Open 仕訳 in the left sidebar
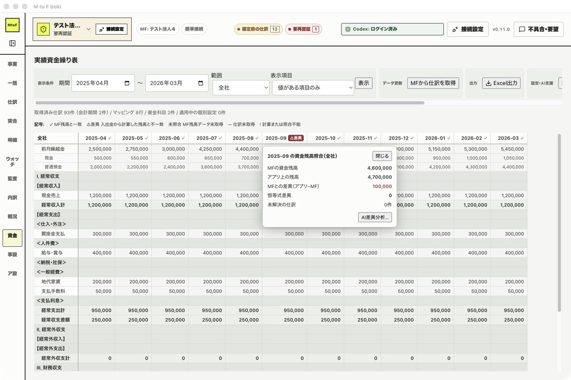 coord(12,102)
